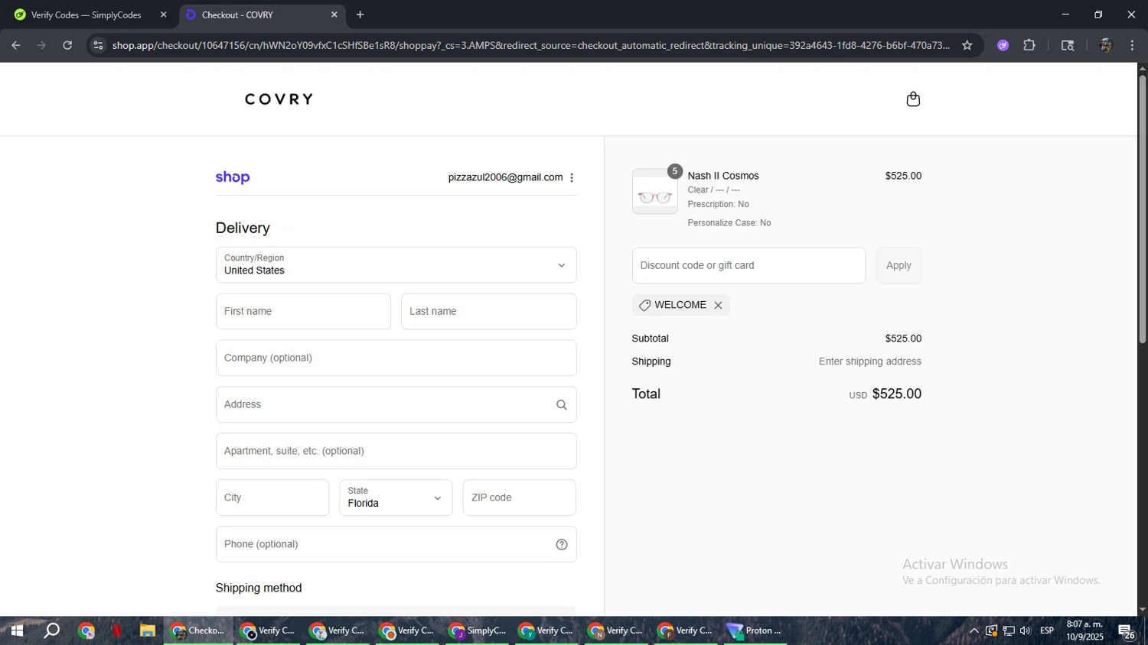Image resolution: width=1148 pixels, height=645 pixels.
Task: Click the WELCOME discount tag icon
Action: 645,305
